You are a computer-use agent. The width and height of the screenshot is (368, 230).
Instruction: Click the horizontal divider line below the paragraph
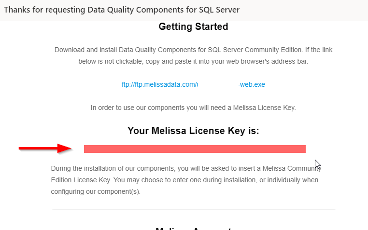coord(193,210)
